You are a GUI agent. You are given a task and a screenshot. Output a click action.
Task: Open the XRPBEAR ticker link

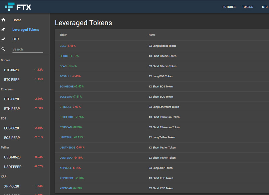(66, 188)
